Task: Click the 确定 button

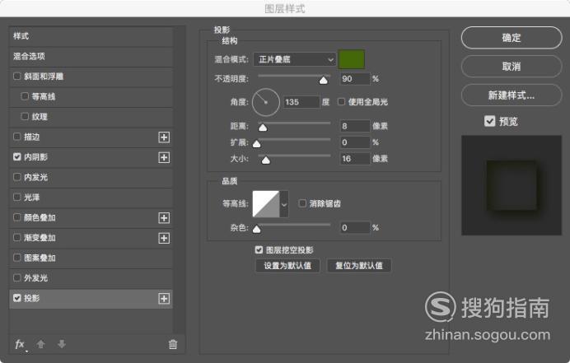Action: [512, 37]
